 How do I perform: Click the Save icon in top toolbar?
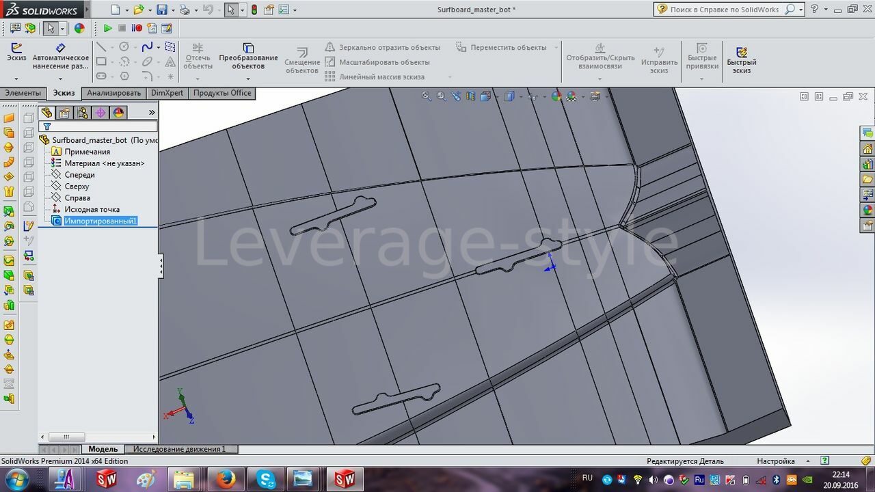coord(162,10)
